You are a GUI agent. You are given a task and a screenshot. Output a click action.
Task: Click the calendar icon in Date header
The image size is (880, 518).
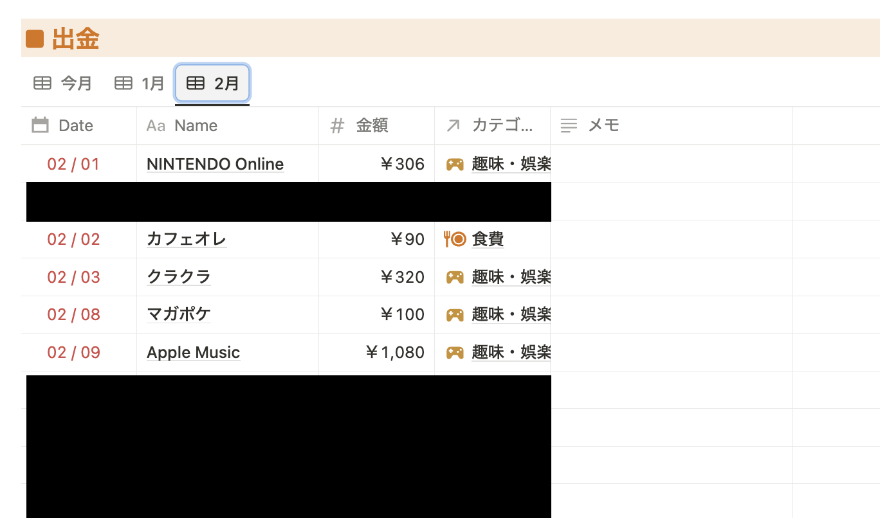[41, 125]
